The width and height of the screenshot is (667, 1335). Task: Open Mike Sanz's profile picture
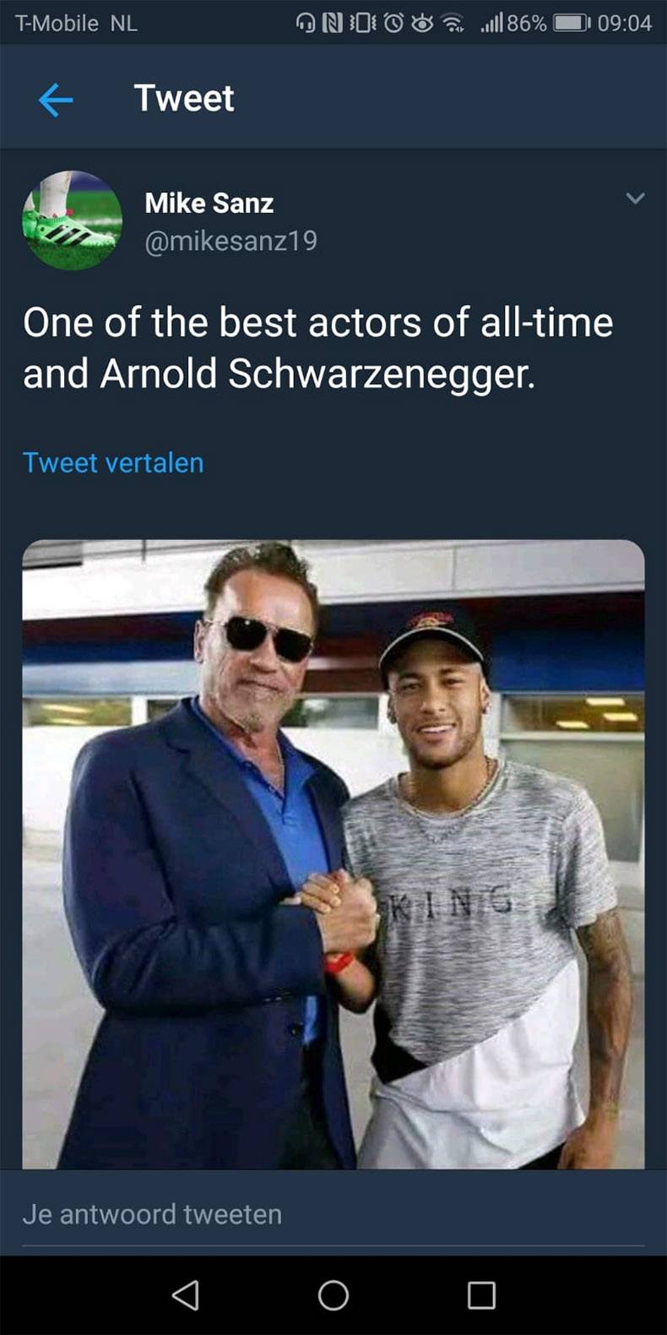coord(72,221)
